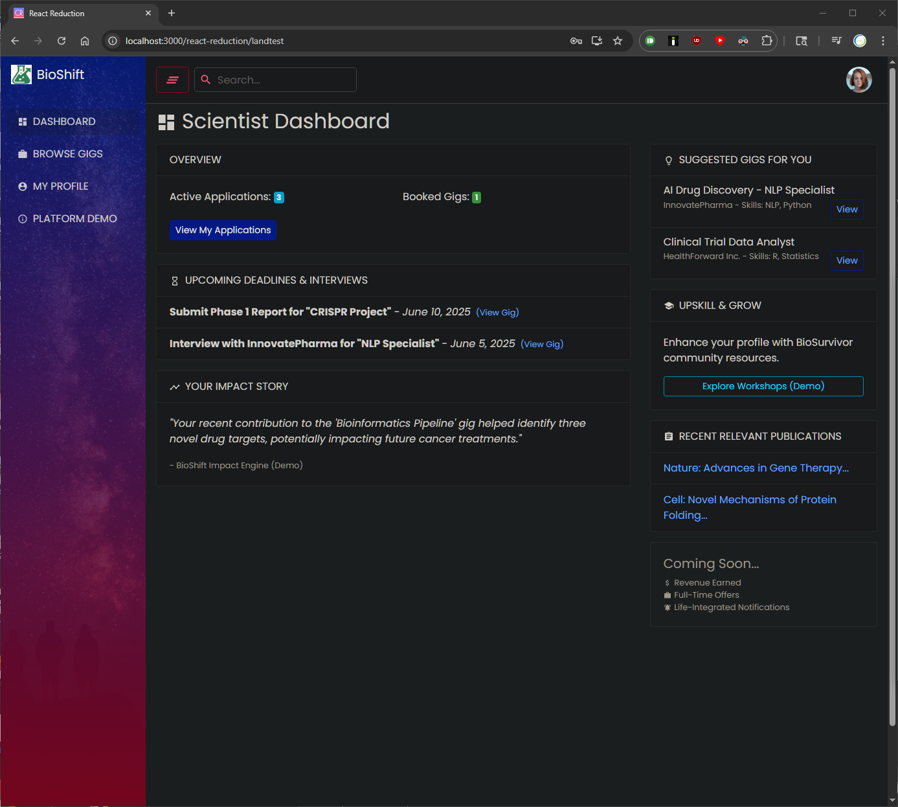Open View Gig link for NLP Specialist interview
898x807 pixels.
tap(542, 344)
